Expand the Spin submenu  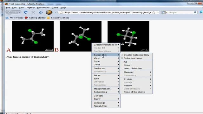point(106,79)
